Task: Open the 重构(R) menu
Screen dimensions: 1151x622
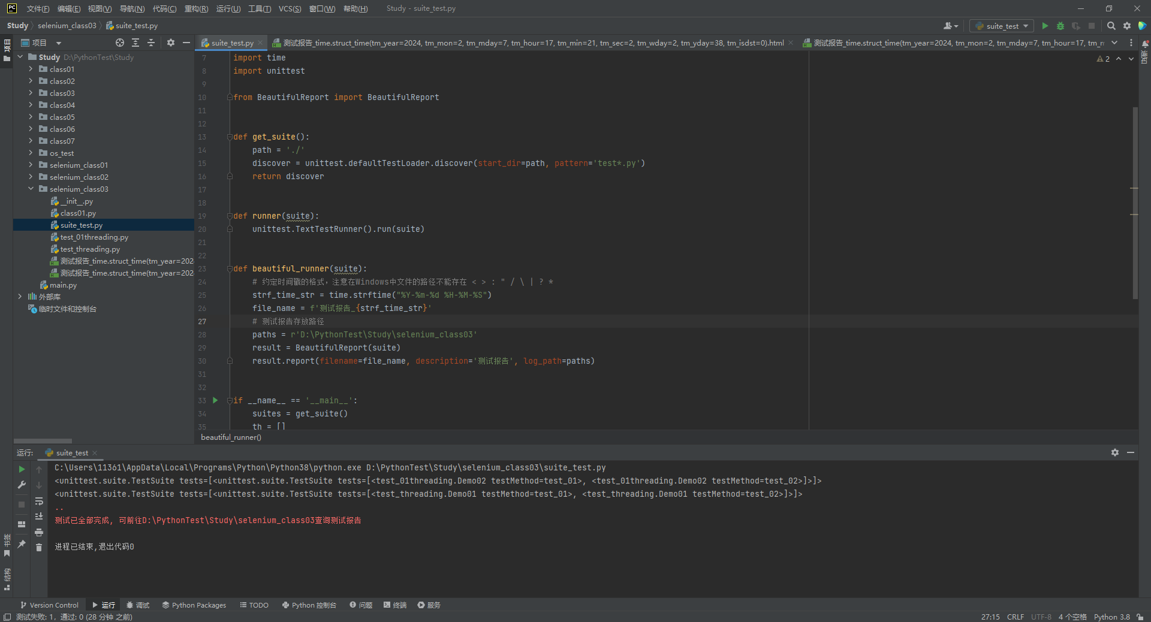Action: (196, 8)
